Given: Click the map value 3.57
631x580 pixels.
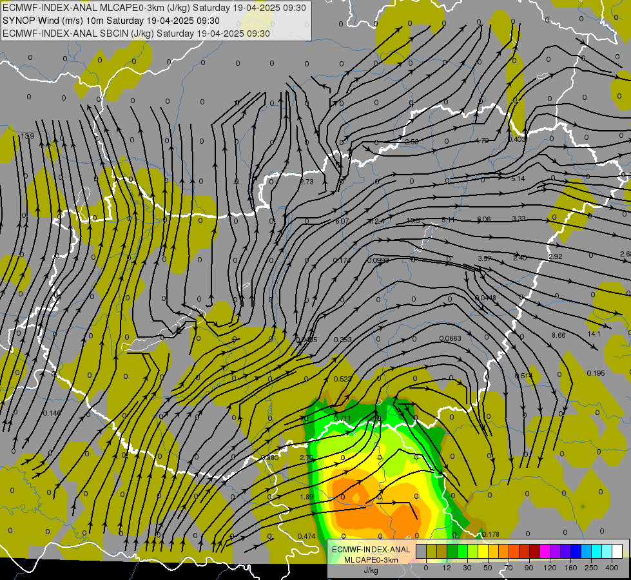Looking at the screenshot, I should pos(485,258).
